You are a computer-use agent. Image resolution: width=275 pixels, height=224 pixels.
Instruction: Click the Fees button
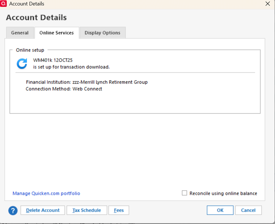point(119,210)
